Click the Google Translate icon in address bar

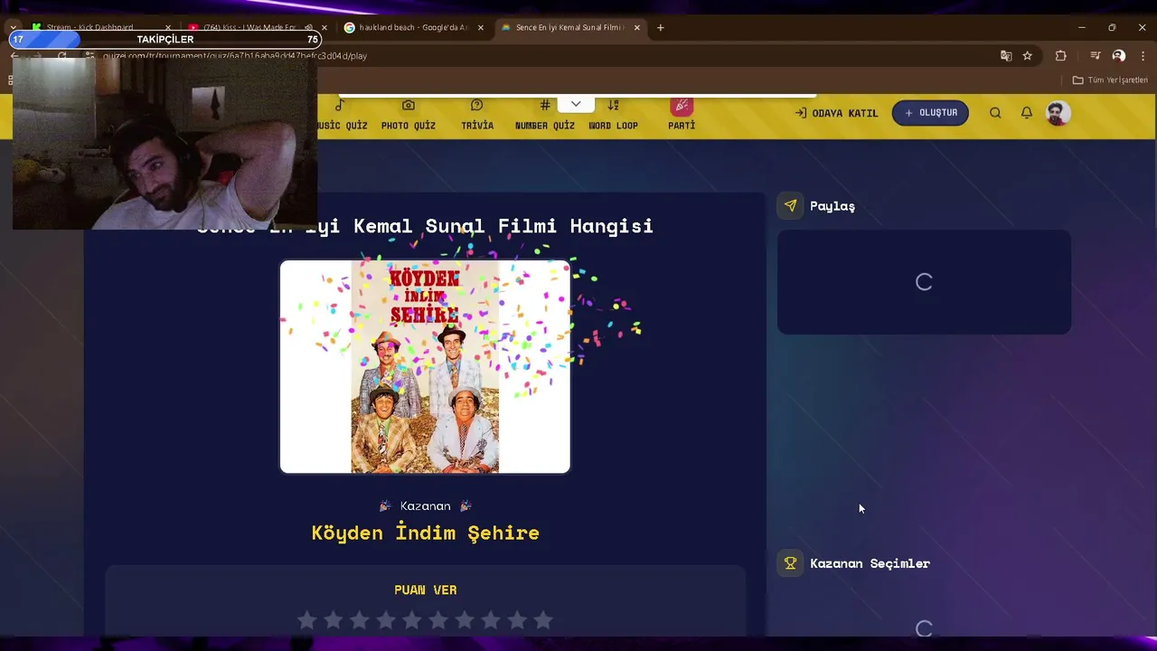[x=1006, y=56]
